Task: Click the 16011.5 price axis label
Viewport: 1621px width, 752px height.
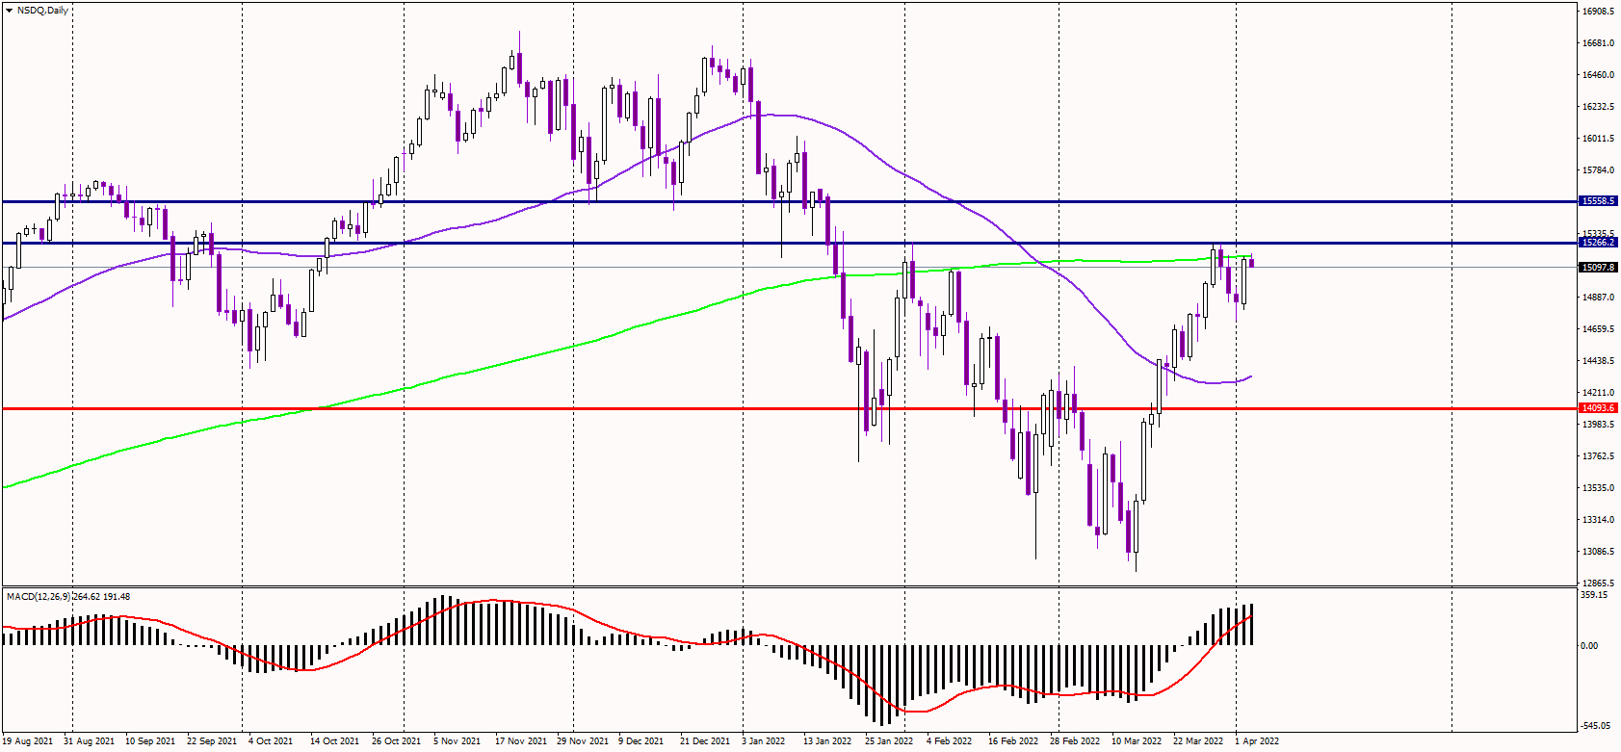Action: pyautogui.click(x=1598, y=139)
